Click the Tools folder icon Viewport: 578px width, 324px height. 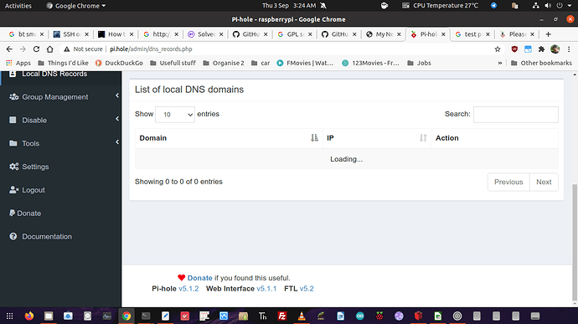(x=13, y=143)
